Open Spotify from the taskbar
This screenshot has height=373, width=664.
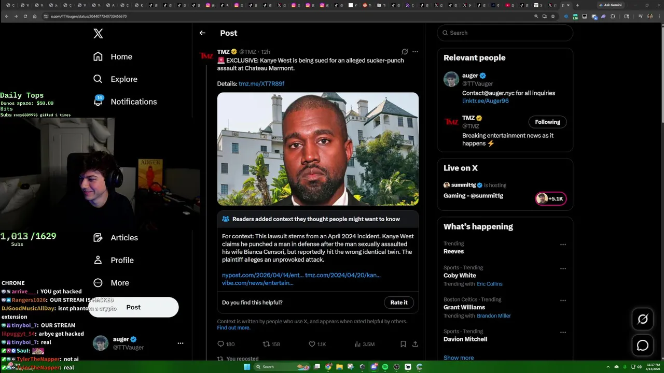click(x=385, y=367)
